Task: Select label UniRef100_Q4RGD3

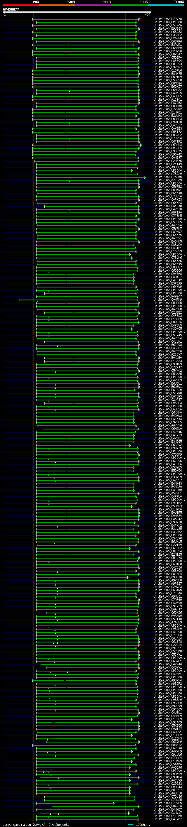Action: [168, 380]
